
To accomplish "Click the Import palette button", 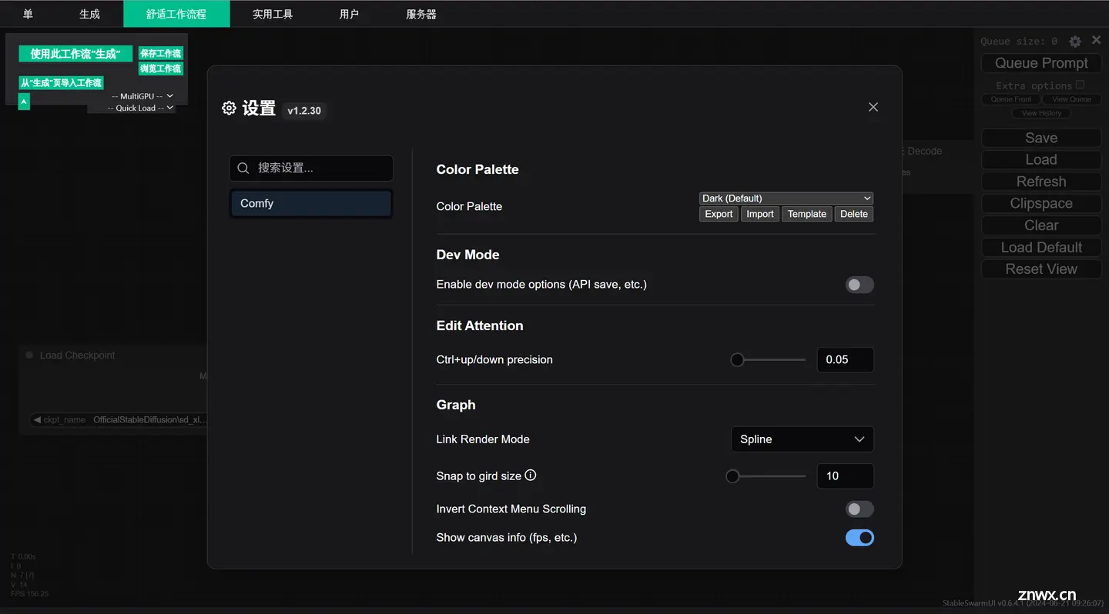I will coord(759,214).
